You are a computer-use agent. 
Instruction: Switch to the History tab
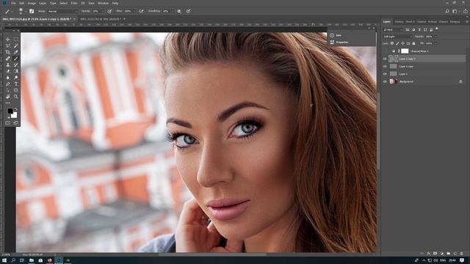coord(399,21)
